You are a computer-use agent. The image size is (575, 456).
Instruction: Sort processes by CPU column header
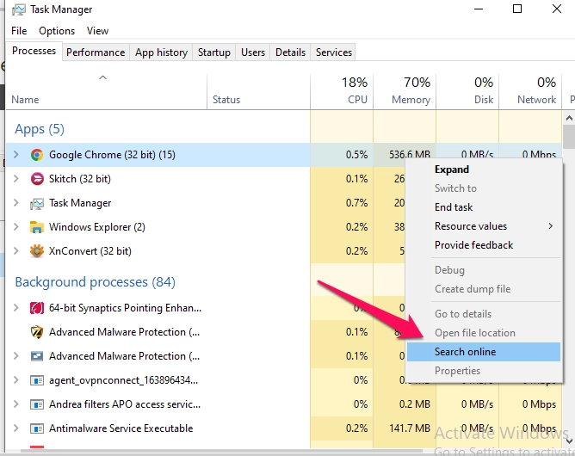[342, 92]
